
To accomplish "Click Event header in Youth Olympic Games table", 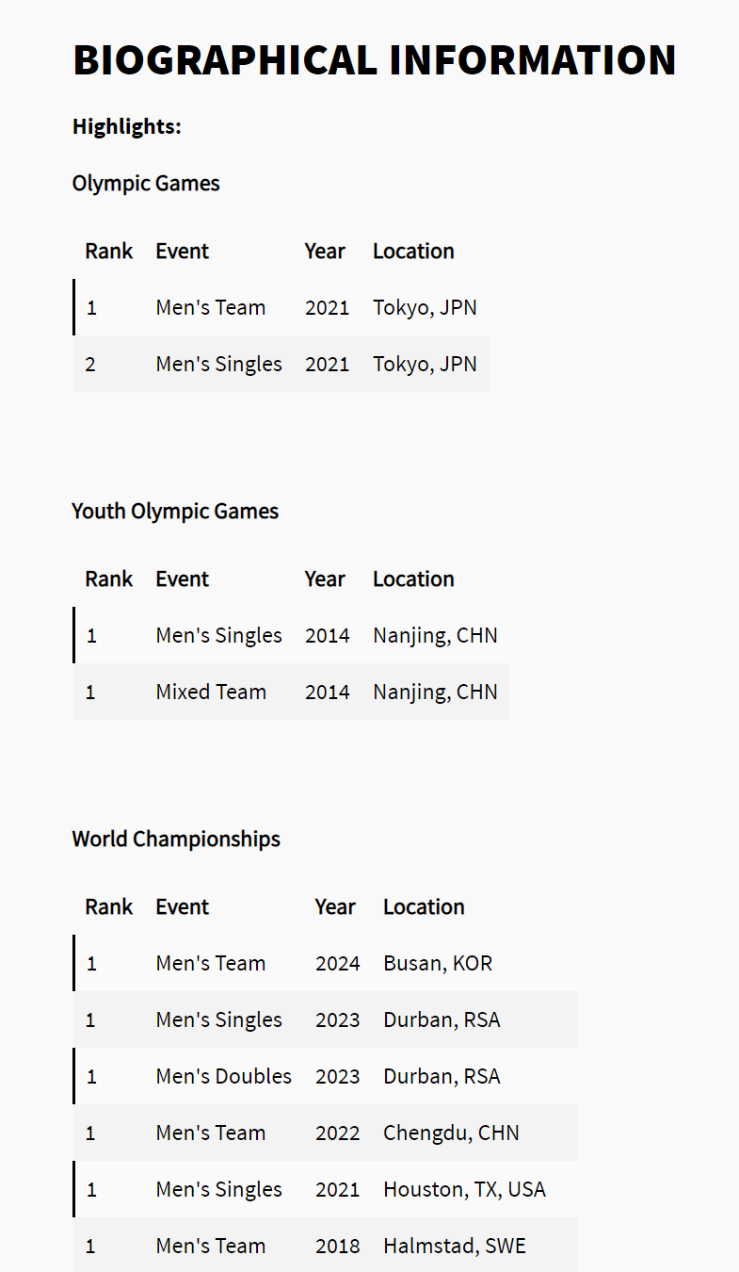I will 183,579.
